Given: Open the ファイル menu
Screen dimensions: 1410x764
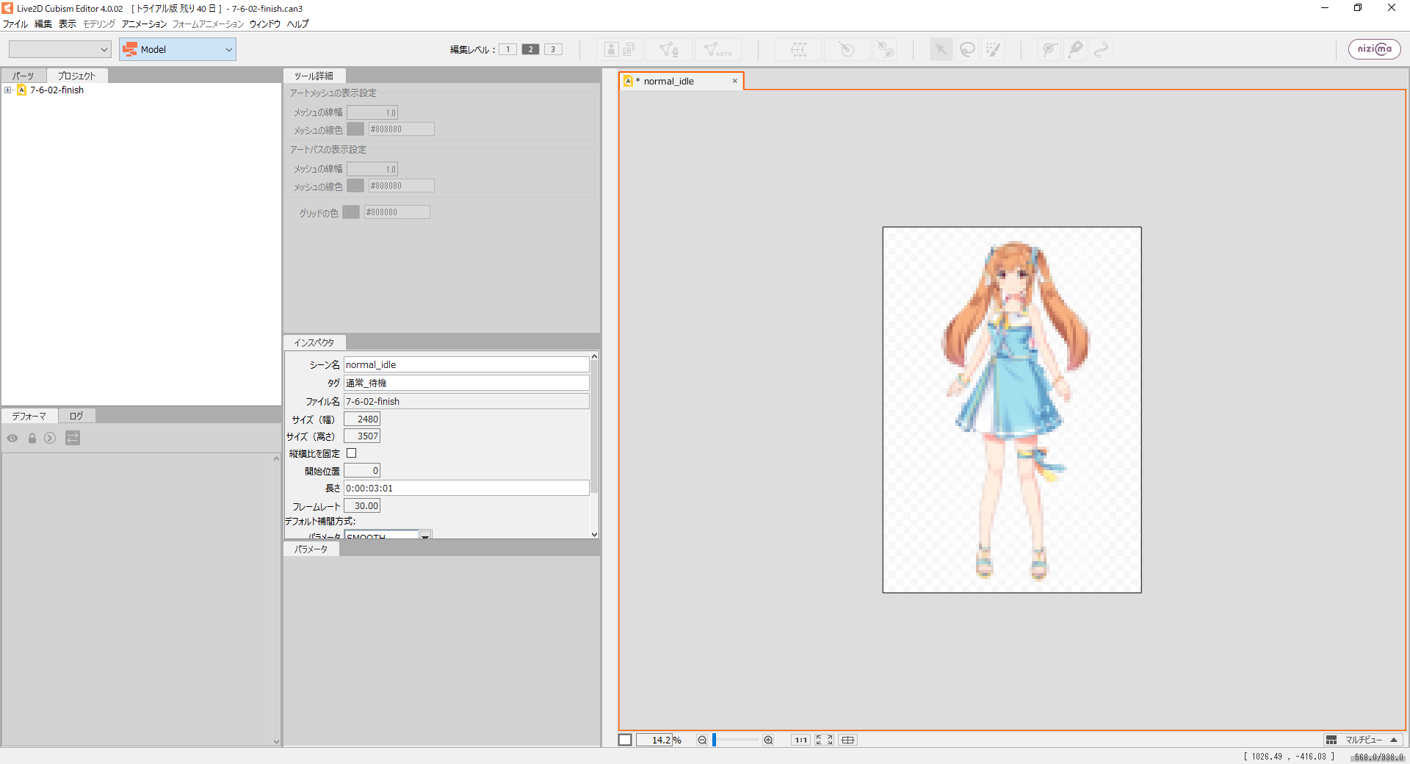Looking at the screenshot, I should (15, 24).
